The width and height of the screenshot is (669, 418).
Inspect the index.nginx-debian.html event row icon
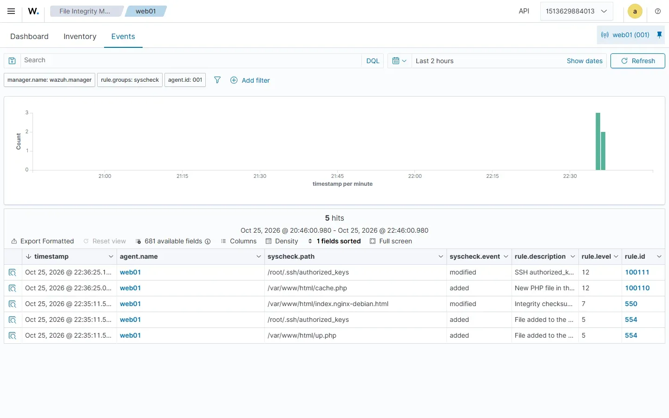[13, 304]
